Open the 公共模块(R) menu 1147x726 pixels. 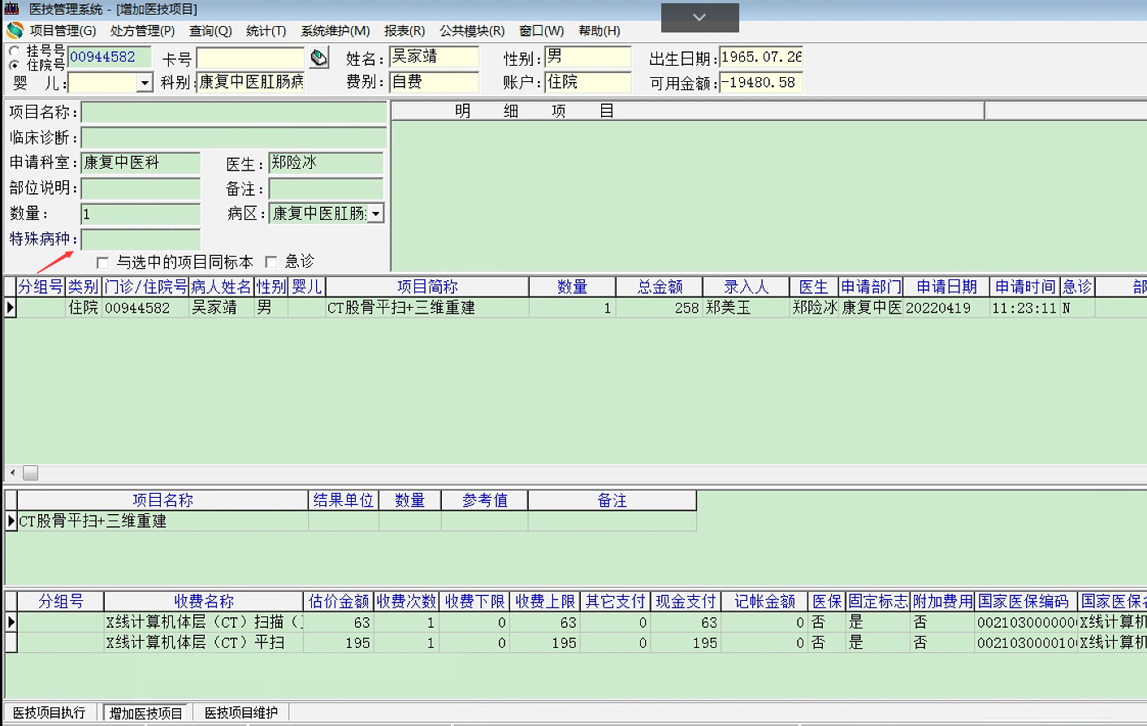tap(472, 31)
